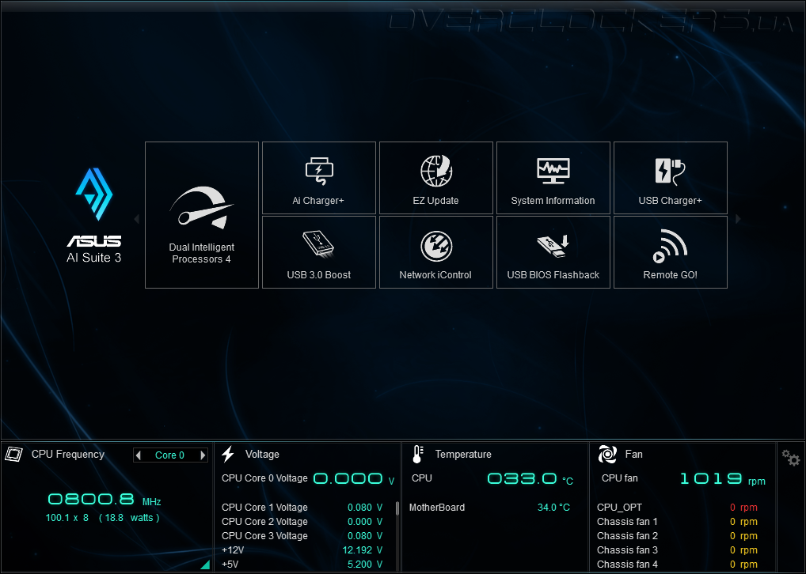Click the Temperature panel title
The height and width of the screenshot is (574, 806).
tap(463, 455)
